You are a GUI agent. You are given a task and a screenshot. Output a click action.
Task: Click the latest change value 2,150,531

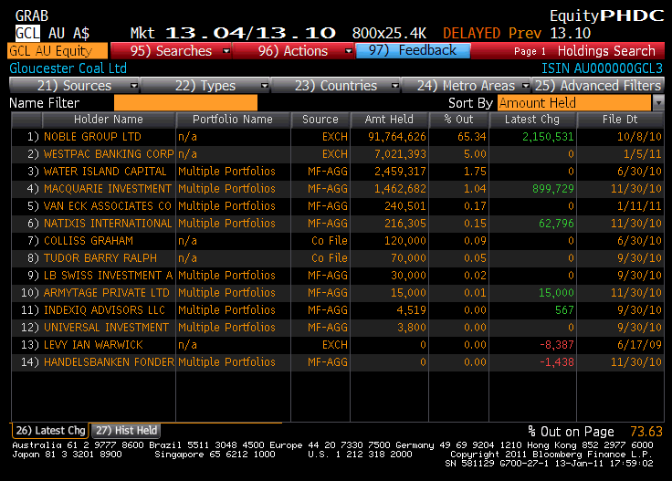click(548, 137)
